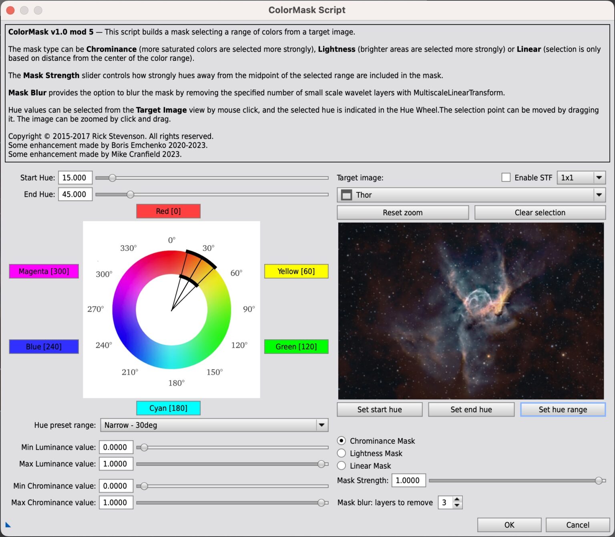The image size is (615, 537).
Task: Select the Green [120] hue preset
Action: pyautogui.click(x=296, y=347)
